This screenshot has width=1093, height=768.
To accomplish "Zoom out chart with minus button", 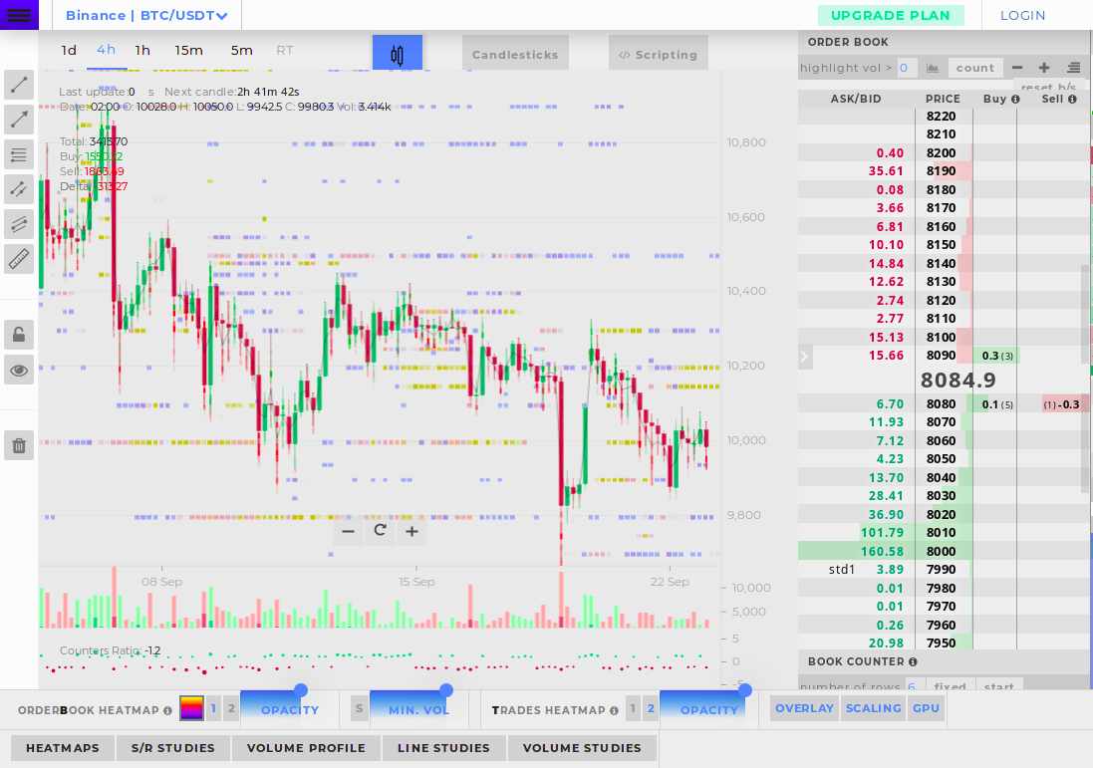I will click(x=349, y=532).
